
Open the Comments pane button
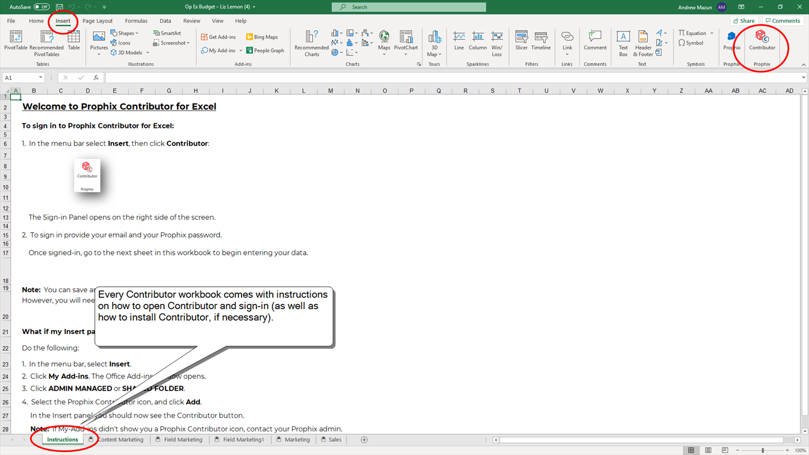[782, 20]
